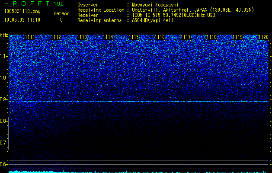
Task: Click the 1120 time marker
Action: point(263,37)
